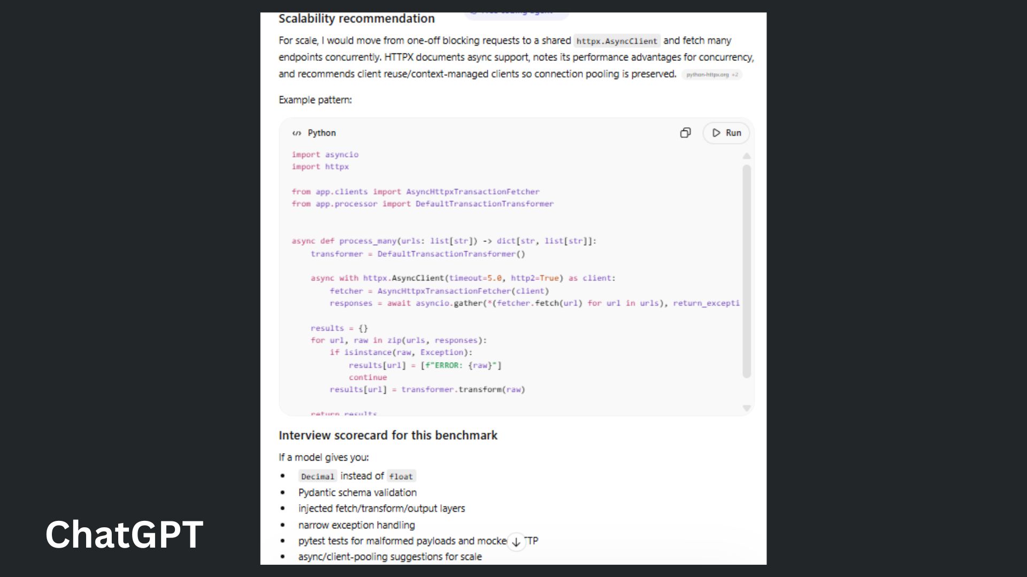This screenshot has width=1027, height=577.
Task: Click the Interview scorecard heading
Action: (388, 435)
